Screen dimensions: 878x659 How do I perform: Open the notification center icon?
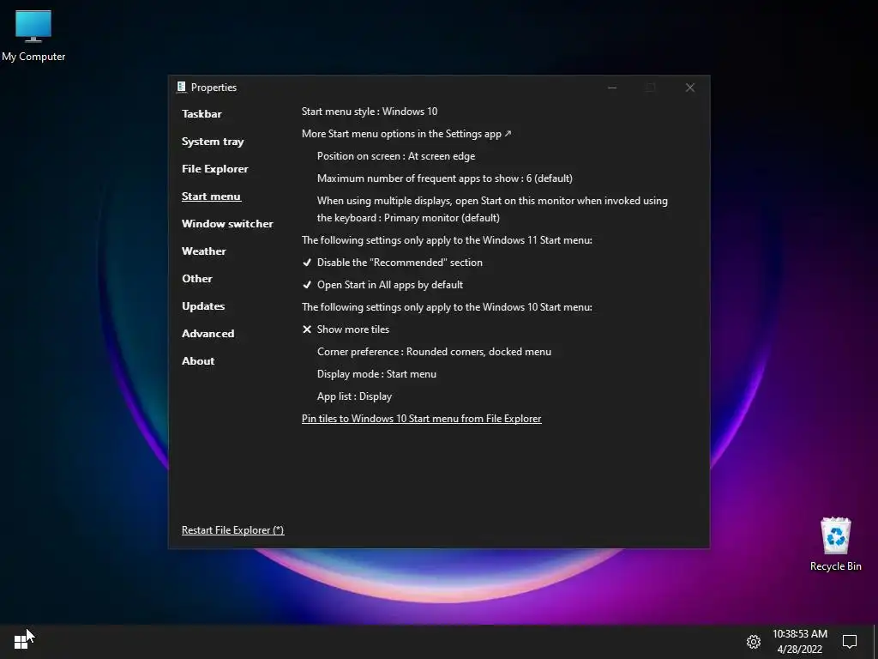point(850,642)
